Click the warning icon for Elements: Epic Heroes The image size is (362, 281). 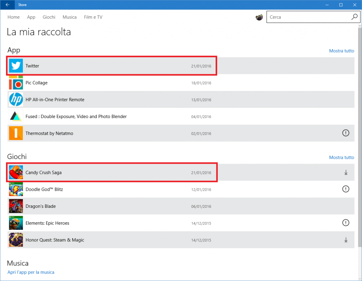click(346, 223)
